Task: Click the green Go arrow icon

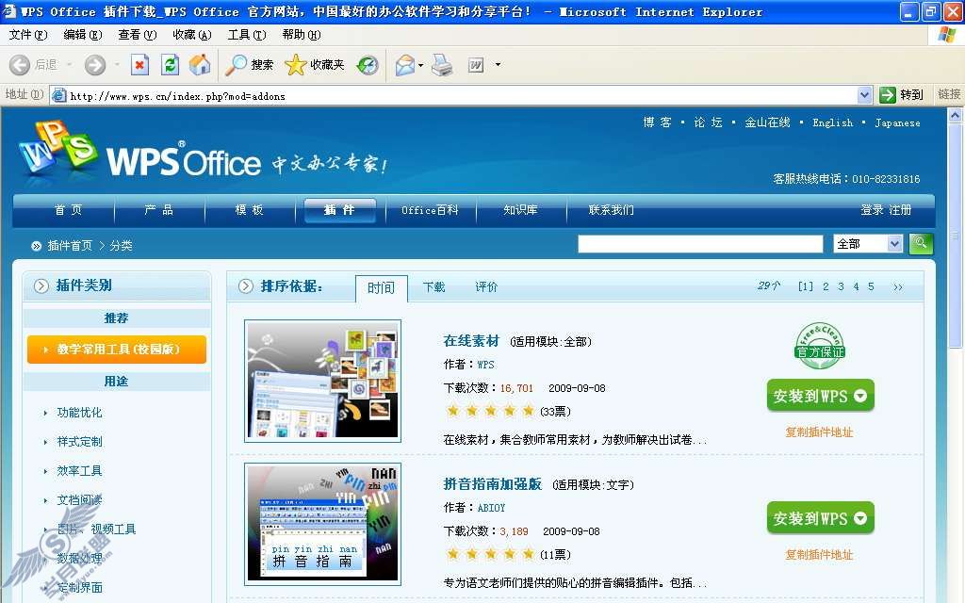Action: click(888, 95)
